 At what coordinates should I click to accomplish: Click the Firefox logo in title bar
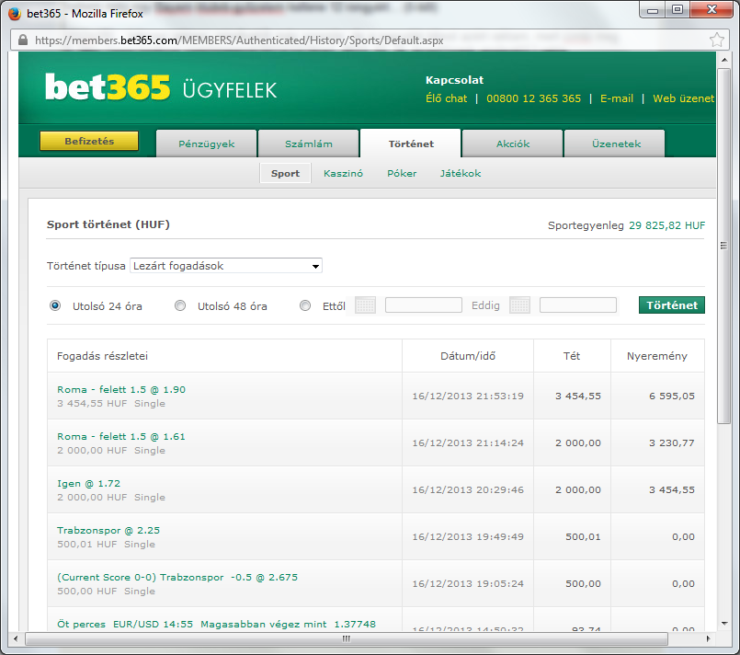15,13
